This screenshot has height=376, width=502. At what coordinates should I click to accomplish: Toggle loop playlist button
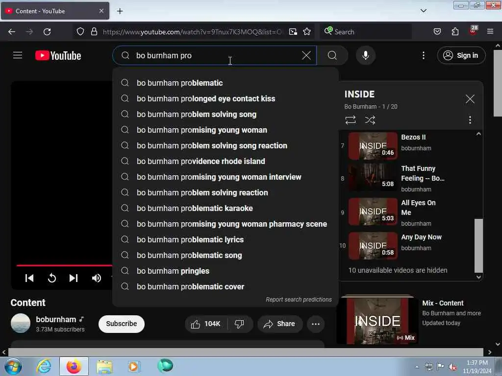[351, 120]
